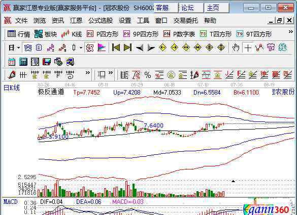Expand the top toolbar overflow chevron
Screen dimensions: 297x215
[x=290, y=32]
